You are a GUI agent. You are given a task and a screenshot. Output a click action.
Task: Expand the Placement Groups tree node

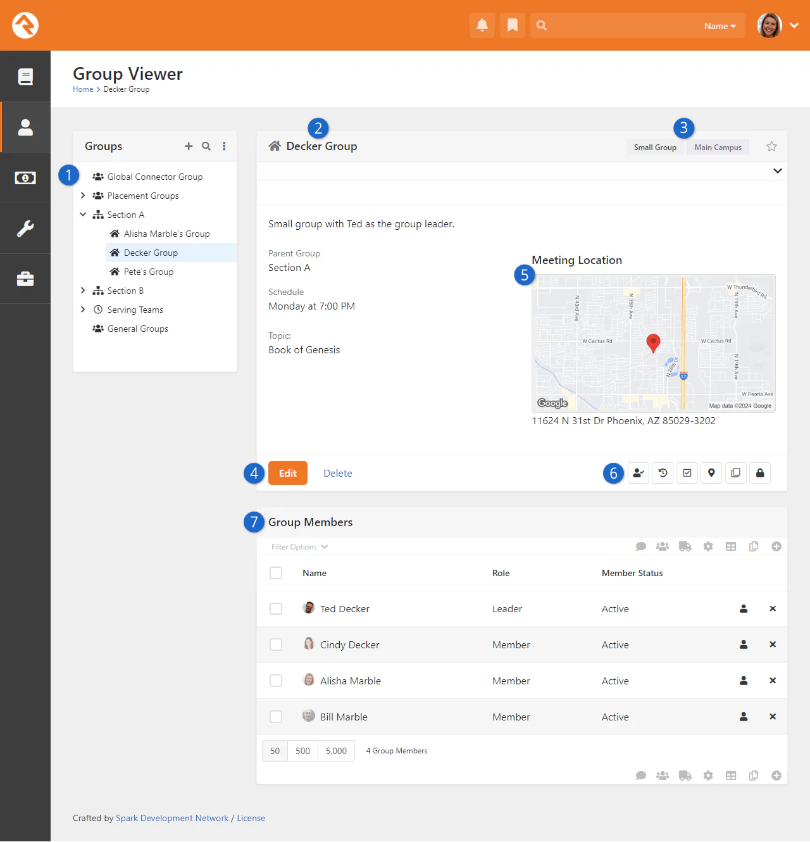83,196
